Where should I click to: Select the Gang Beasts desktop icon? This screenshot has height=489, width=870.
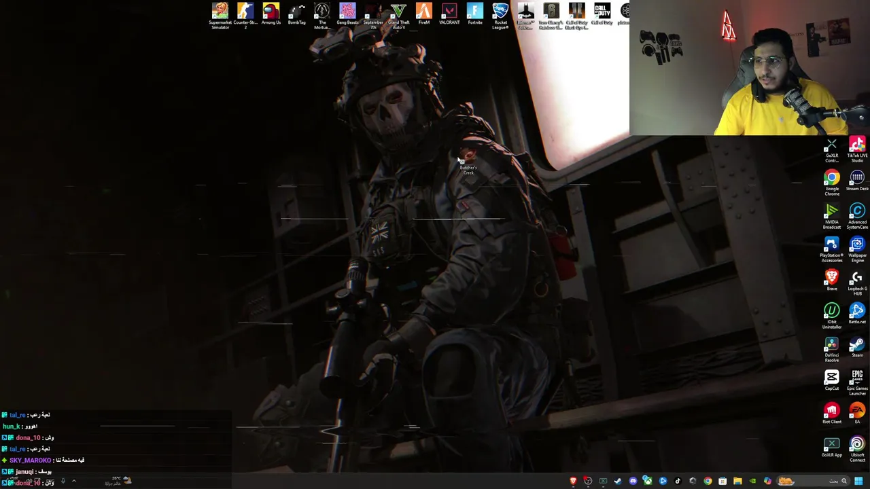click(347, 14)
